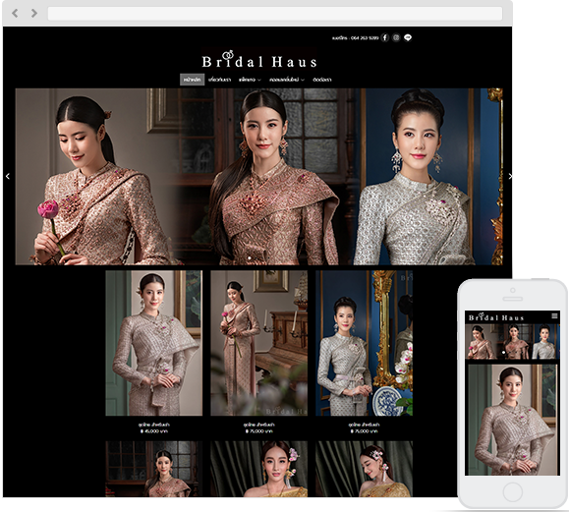Open hamburger menu on mobile preview
Screen dimensions: 569x512
click(554, 316)
